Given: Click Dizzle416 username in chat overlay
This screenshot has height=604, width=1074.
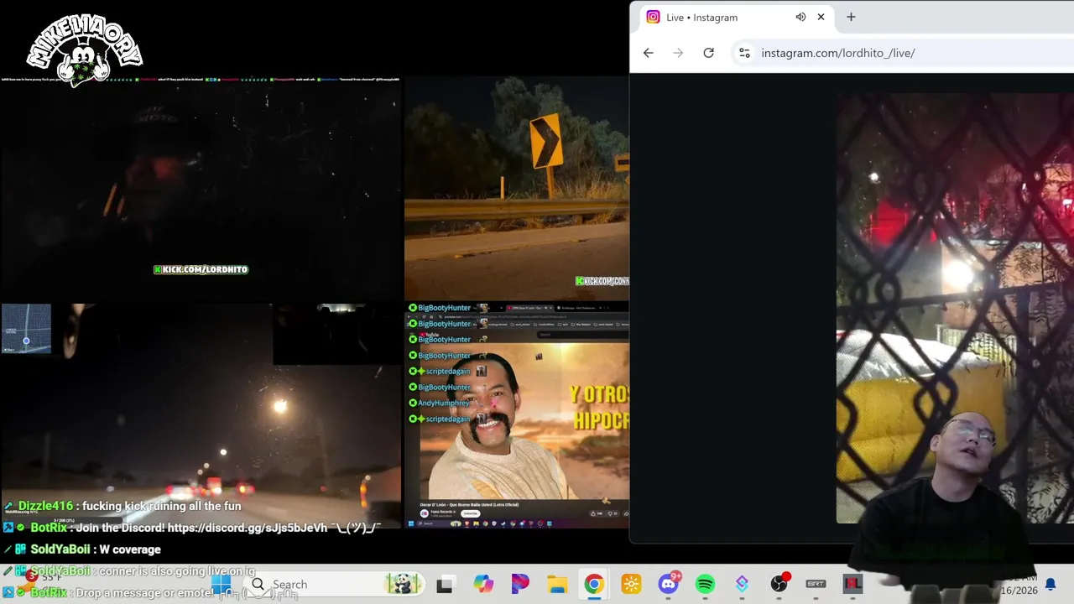Looking at the screenshot, I should 45,506.
